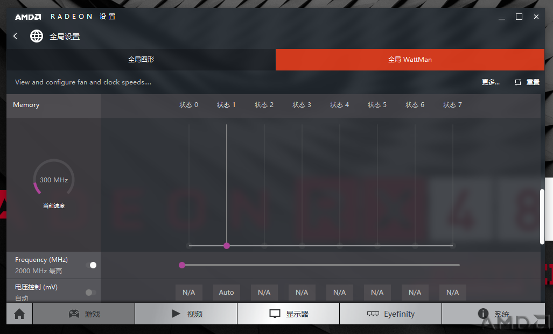Click the memory frequency slider track
The image size is (553, 334).
pos(321,265)
